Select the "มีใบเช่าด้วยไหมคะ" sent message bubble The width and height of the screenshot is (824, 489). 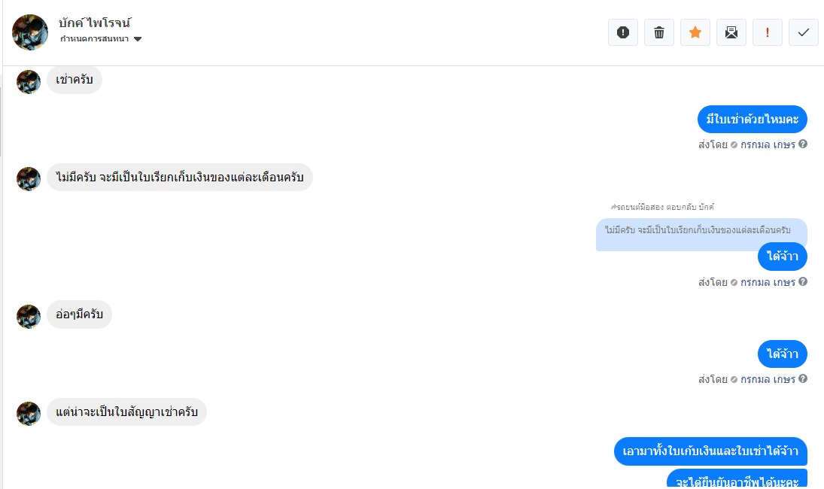point(752,120)
